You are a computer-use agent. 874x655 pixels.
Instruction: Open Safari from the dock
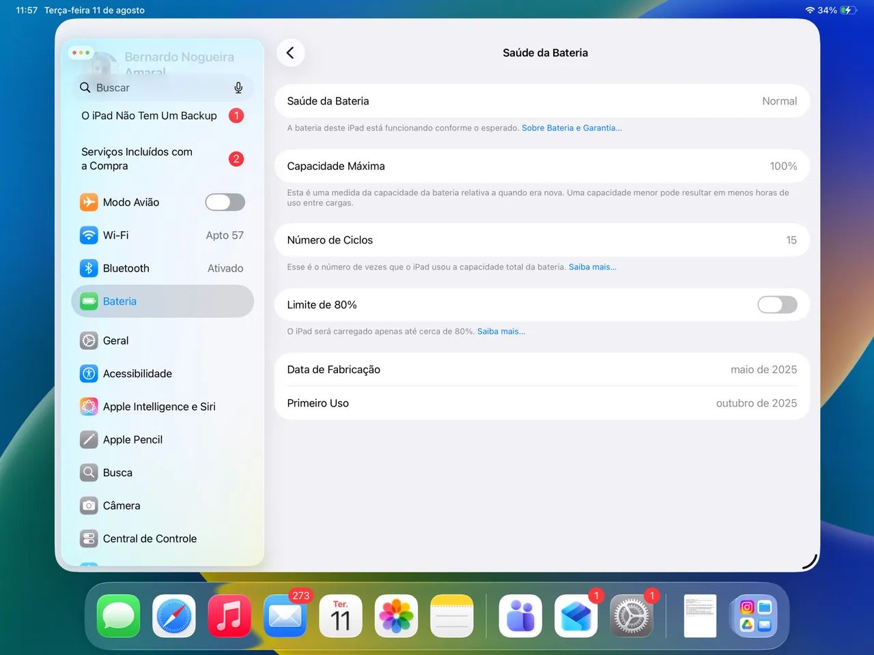tap(174, 616)
